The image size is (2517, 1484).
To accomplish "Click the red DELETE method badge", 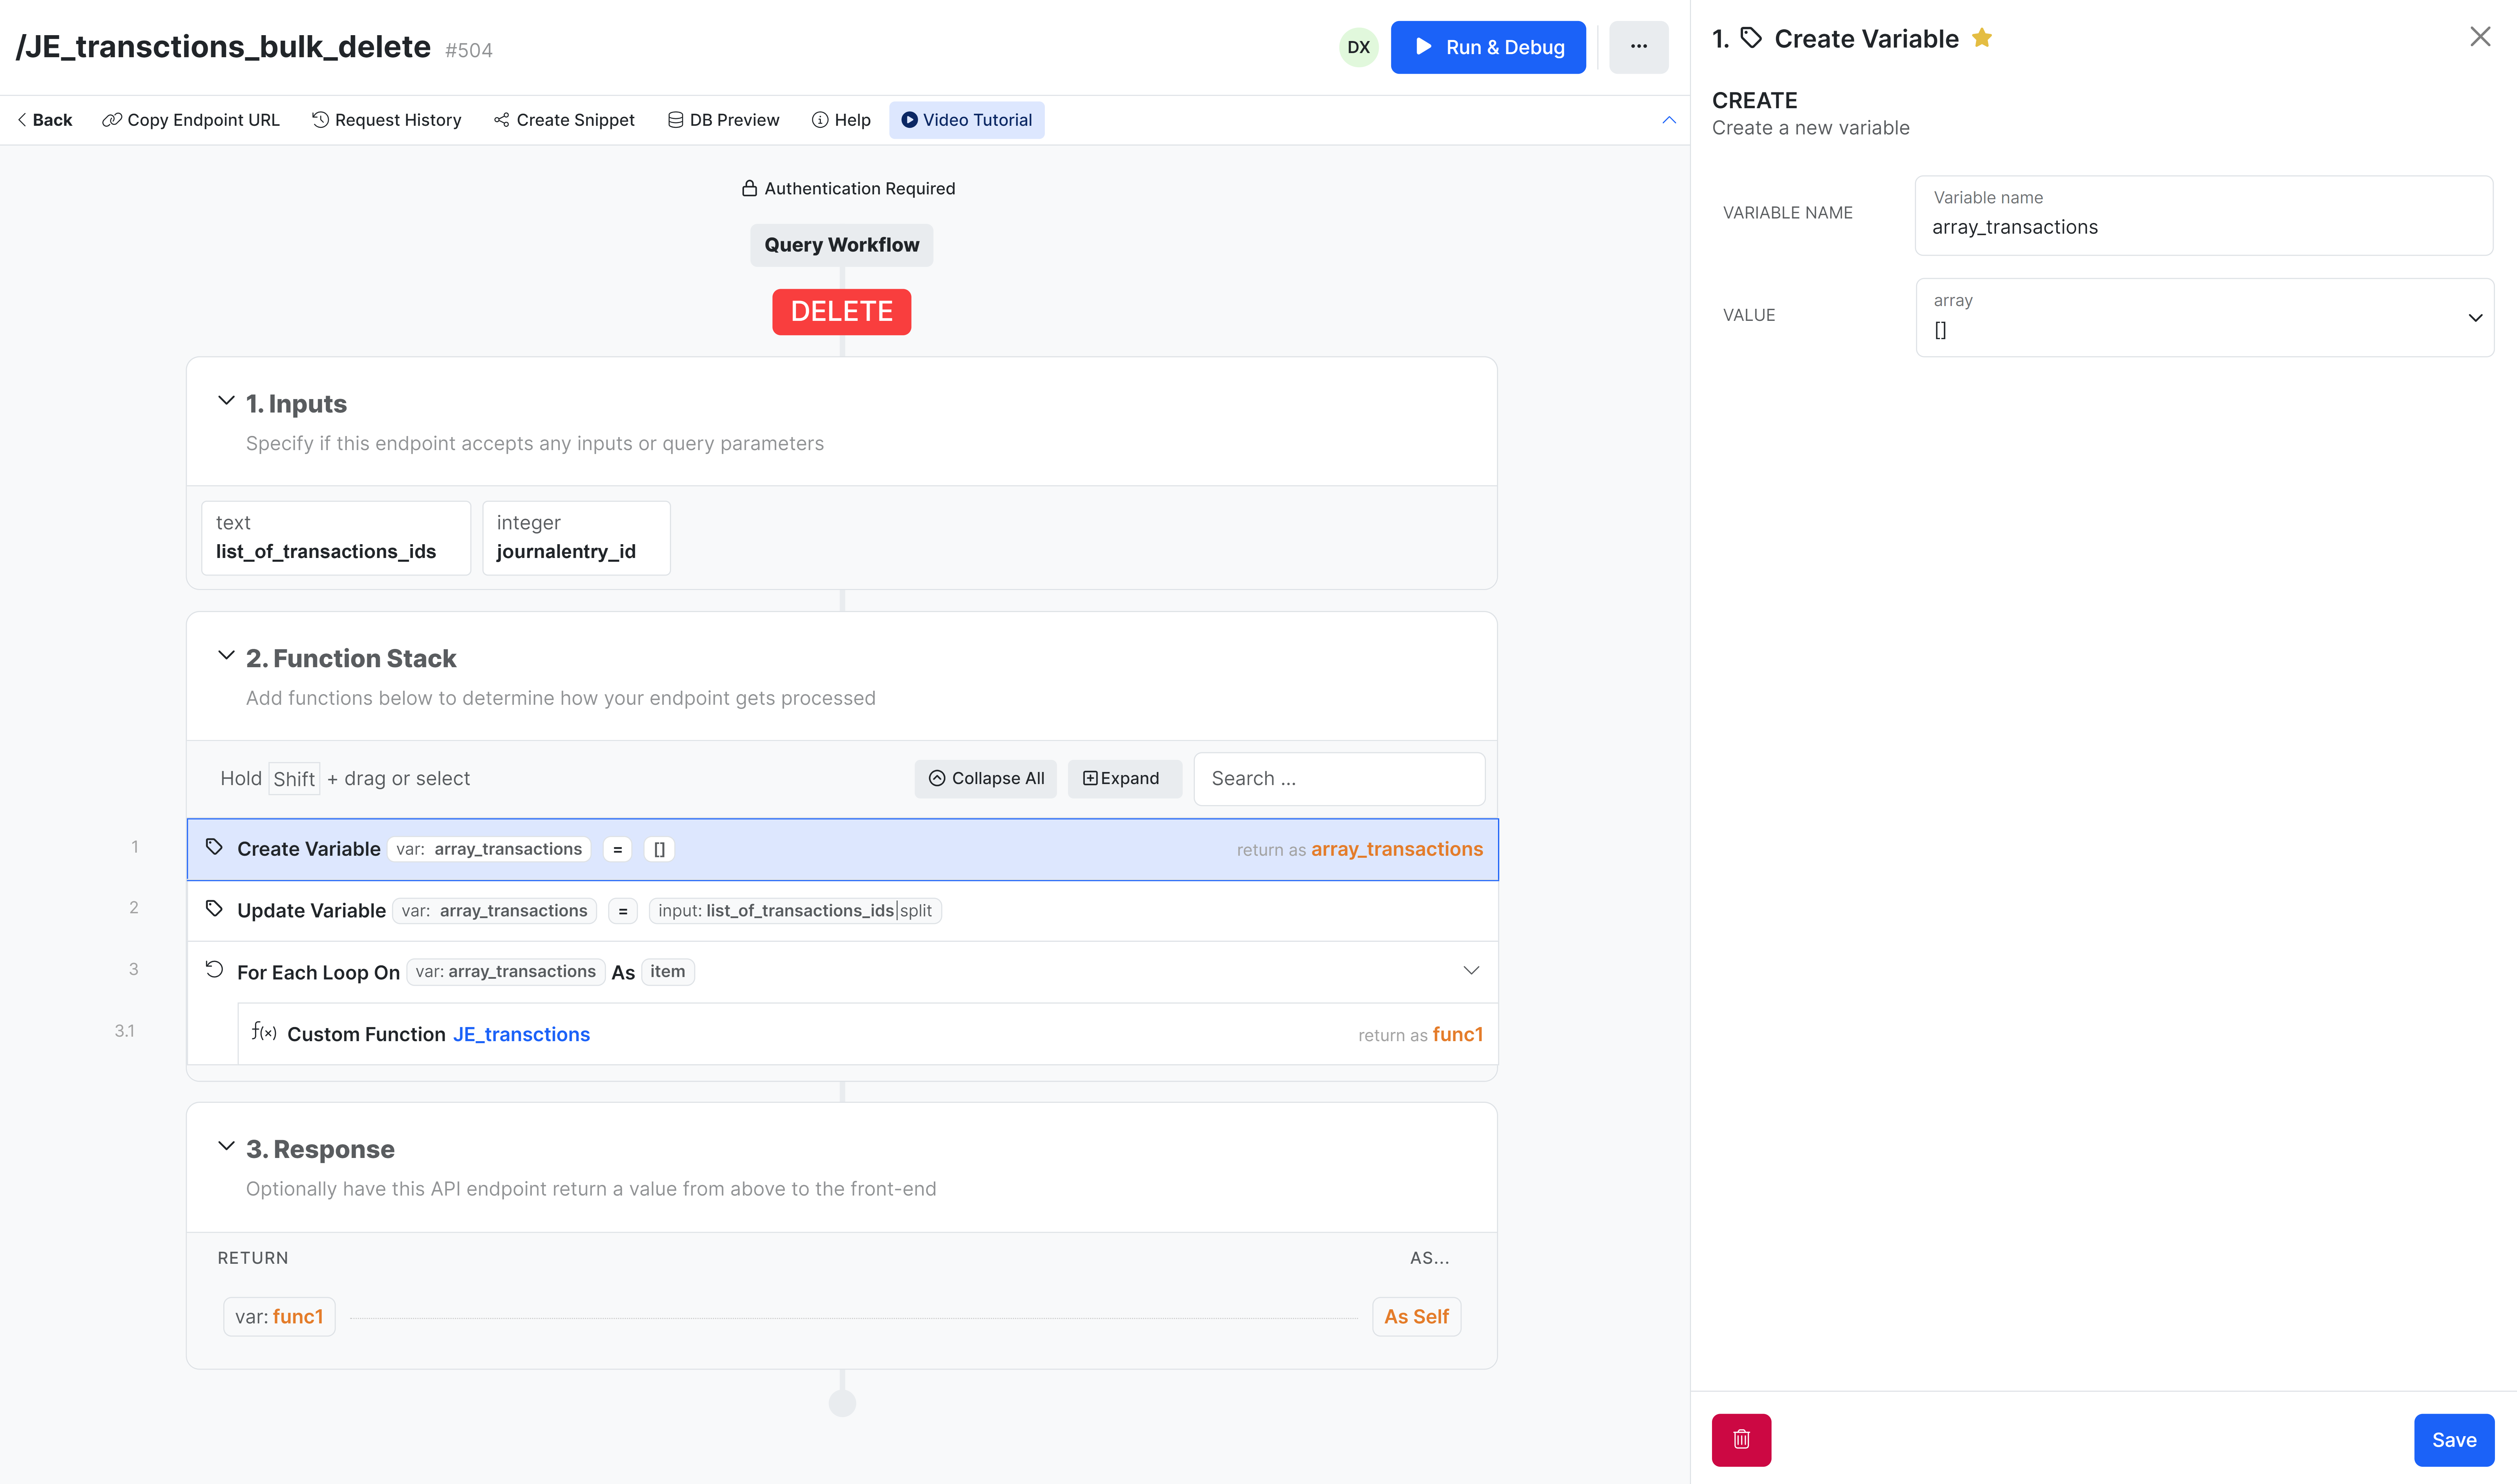I will (842, 312).
